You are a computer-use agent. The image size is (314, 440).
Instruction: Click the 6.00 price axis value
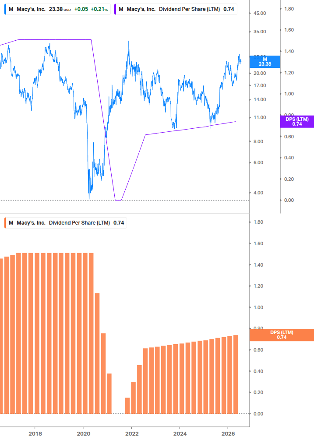[x=258, y=163]
